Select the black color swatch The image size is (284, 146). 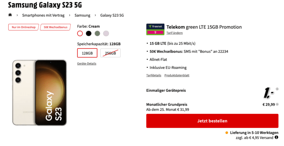tap(89, 33)
